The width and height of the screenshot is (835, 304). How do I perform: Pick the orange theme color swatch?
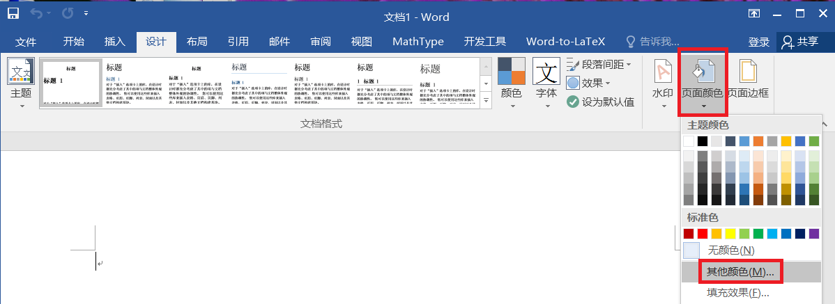point(758,141)
